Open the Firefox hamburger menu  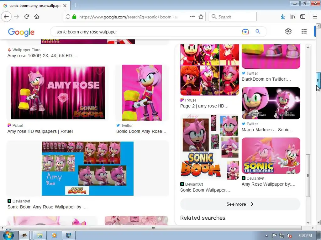[315, 17]
